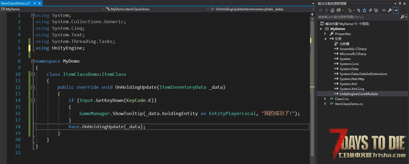Image resolution: width=409 pixels, height=164 pixels.
Task: Select the ItemClassDemo.cs editor tab
Action: [15, 3]
